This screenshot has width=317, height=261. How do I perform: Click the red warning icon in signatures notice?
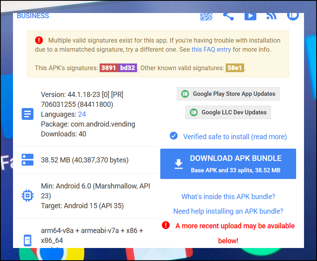[x=39, y=40]
